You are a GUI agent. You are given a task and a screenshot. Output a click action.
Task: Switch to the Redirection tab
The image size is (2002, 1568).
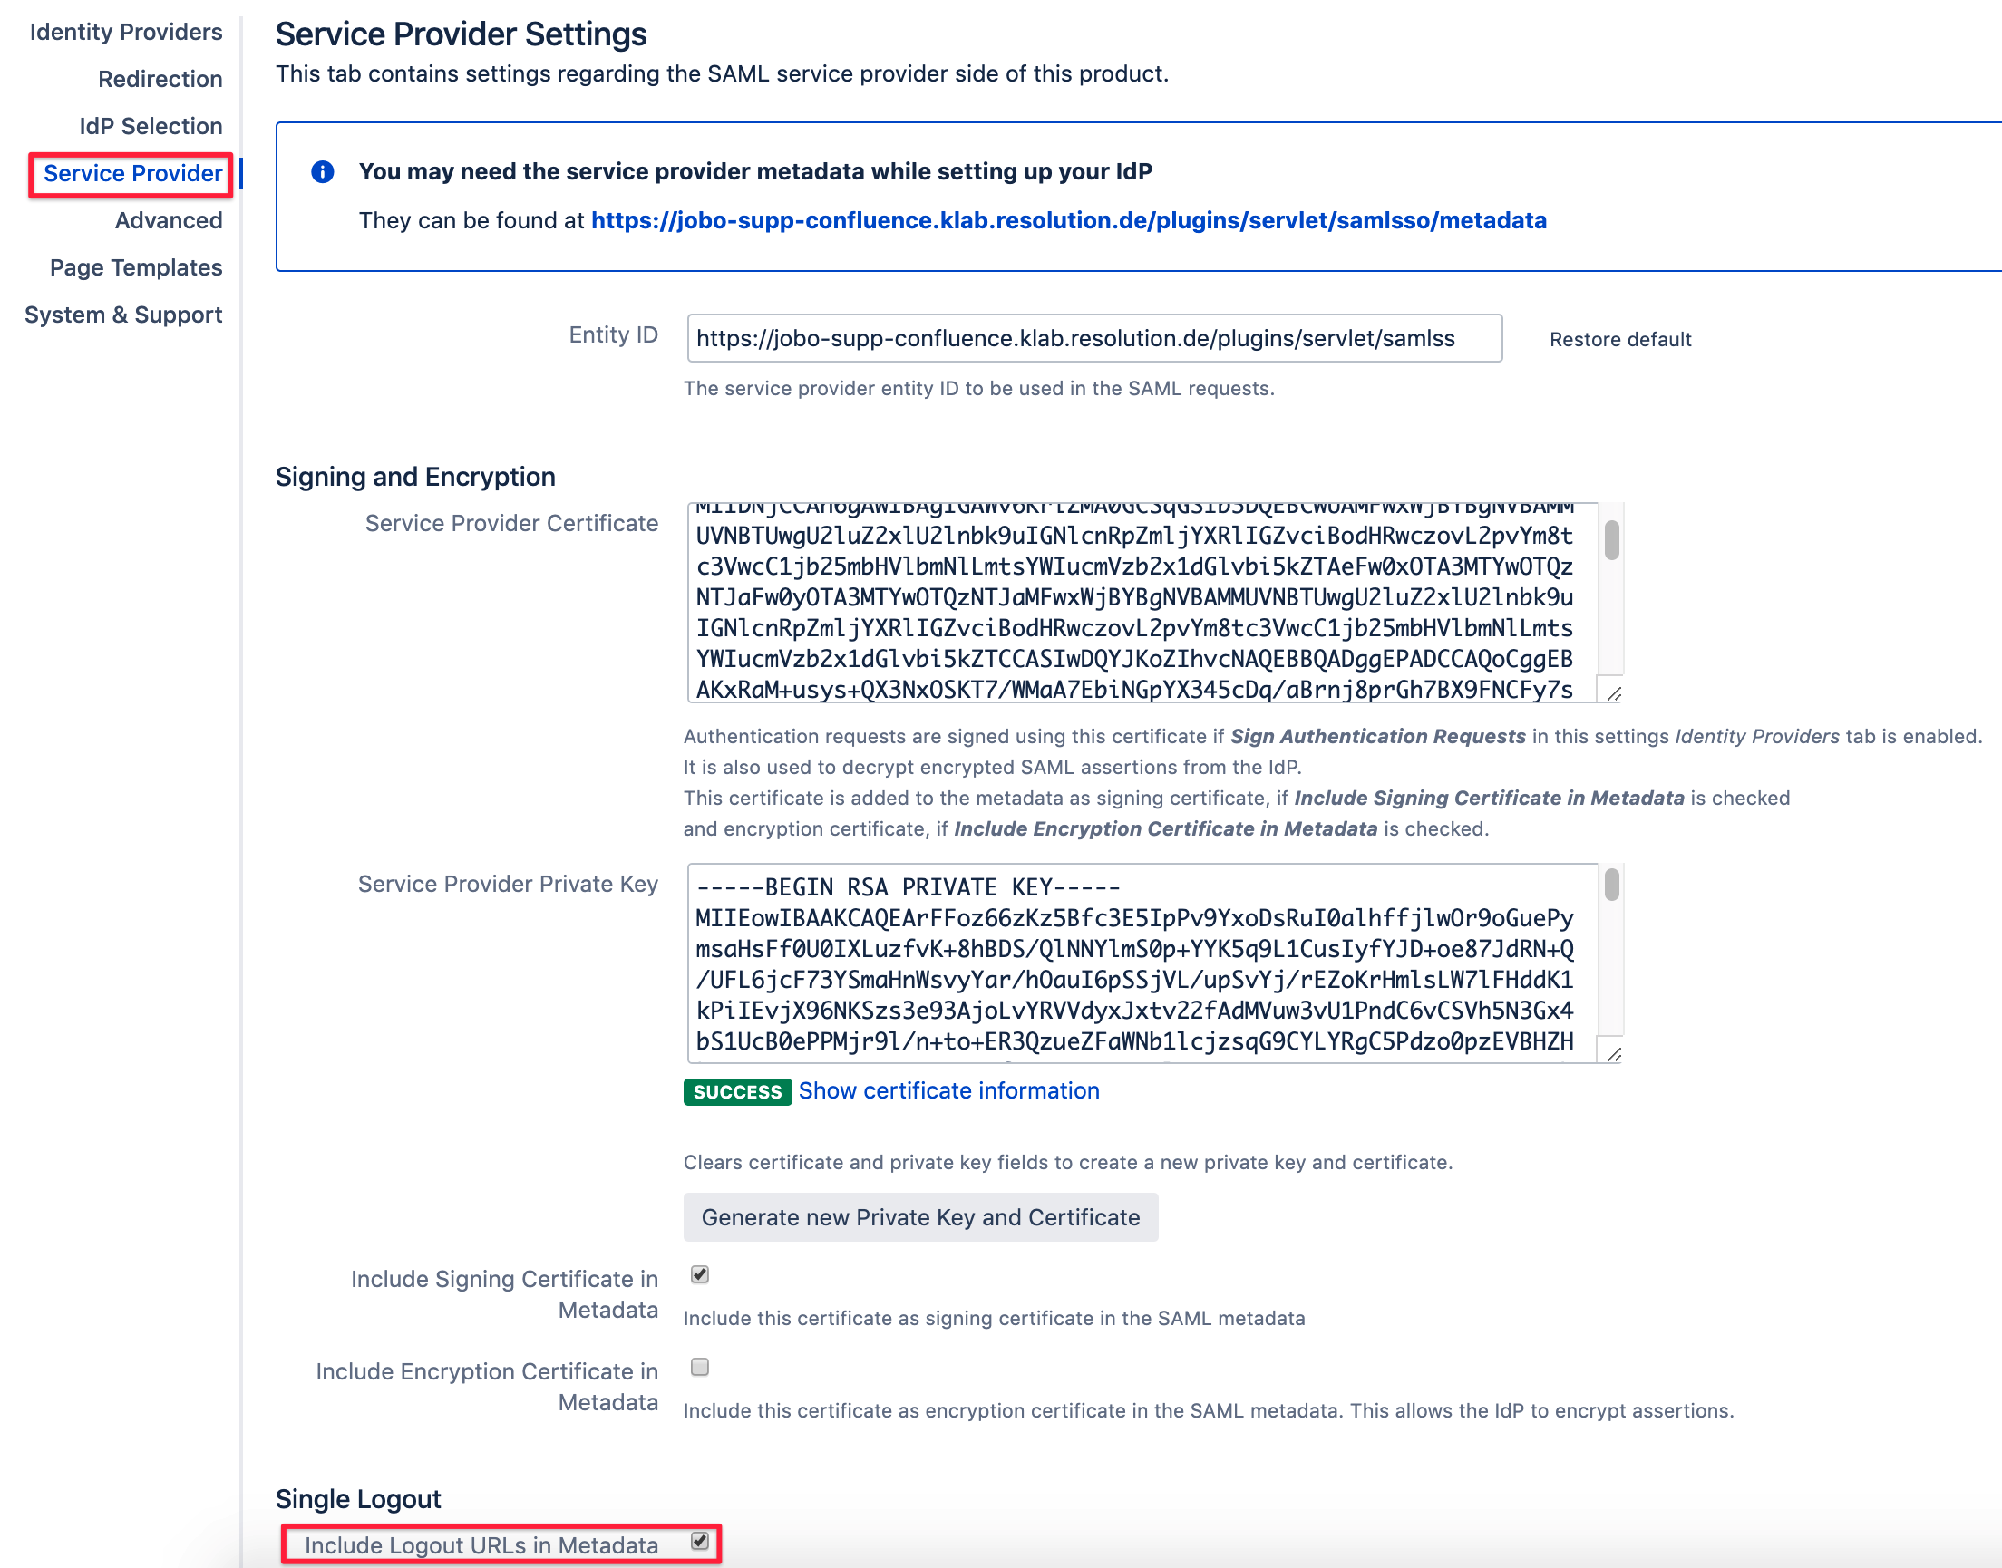[x=160, y=79]
